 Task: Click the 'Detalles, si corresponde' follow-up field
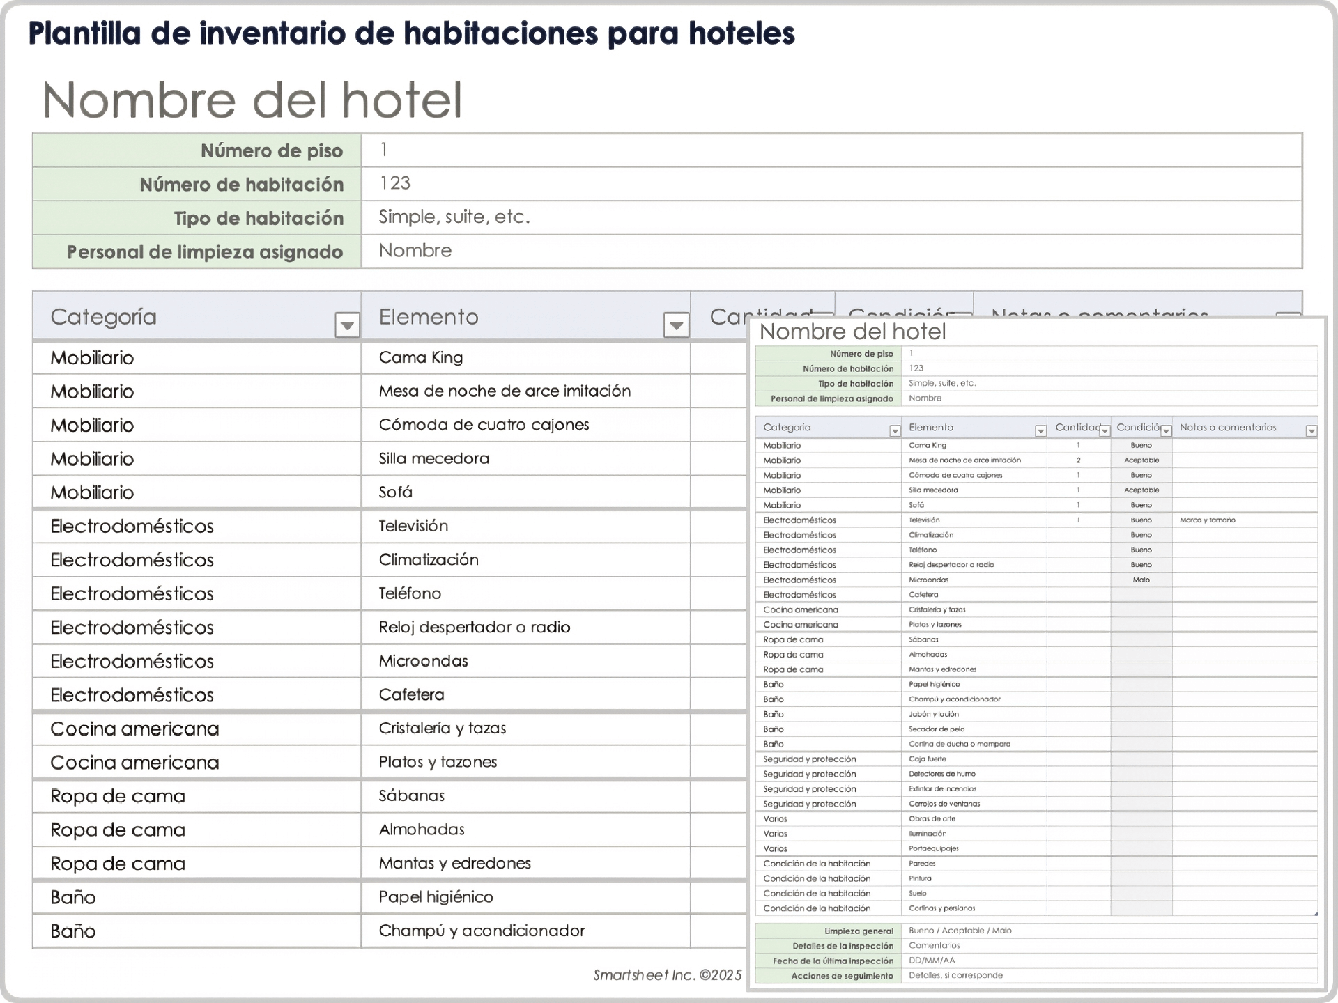(x=1109, y=976)
